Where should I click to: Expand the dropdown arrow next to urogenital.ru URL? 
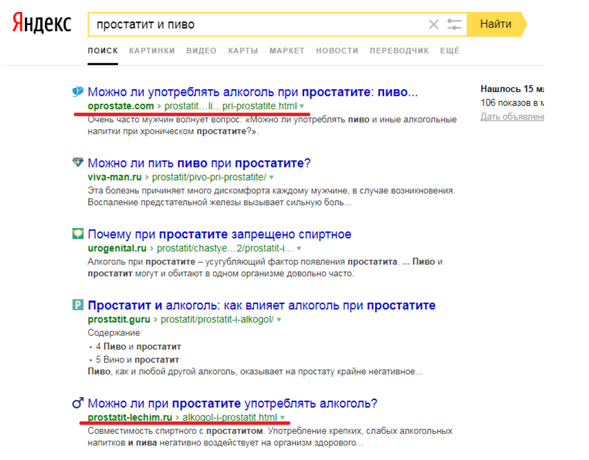point(299,248)
